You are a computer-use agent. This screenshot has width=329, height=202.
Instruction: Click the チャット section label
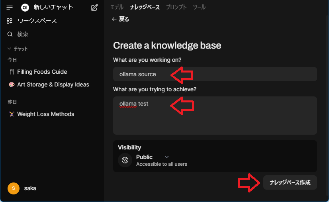pos(21,49)
